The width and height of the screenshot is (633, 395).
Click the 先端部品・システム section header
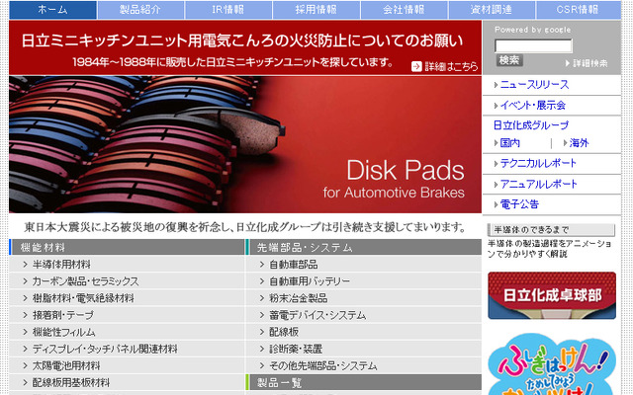(363, 247)
